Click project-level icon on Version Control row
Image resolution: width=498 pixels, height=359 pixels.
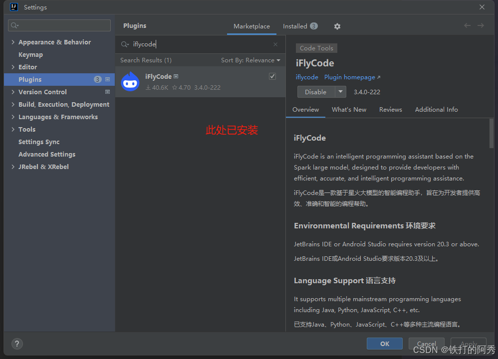[108, 92]
